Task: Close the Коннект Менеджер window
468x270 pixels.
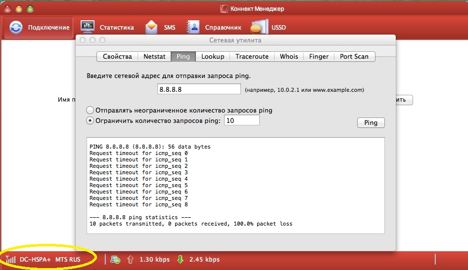Action: 7,8
